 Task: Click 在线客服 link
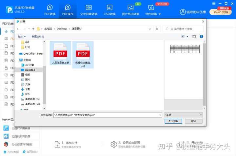pos(11,152)
